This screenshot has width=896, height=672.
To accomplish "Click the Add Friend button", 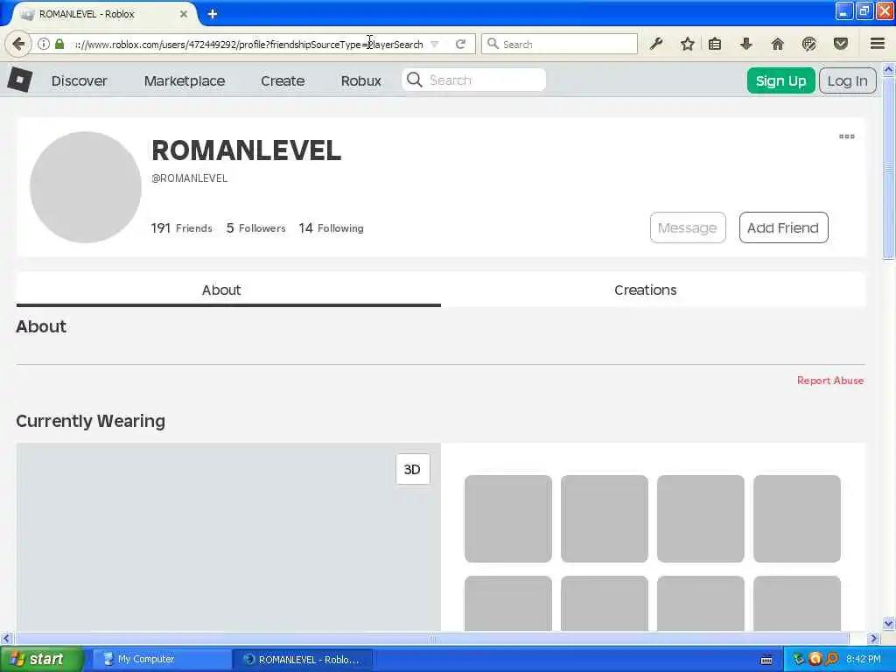I will click(x=783, y=227).
